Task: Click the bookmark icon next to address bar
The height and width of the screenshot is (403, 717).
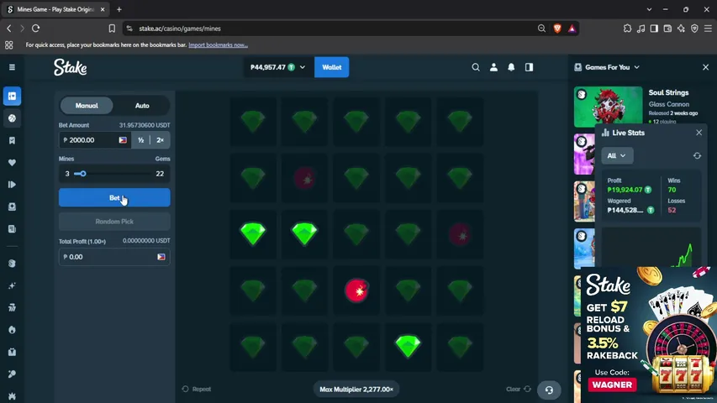Action: (x=112, y=29)
